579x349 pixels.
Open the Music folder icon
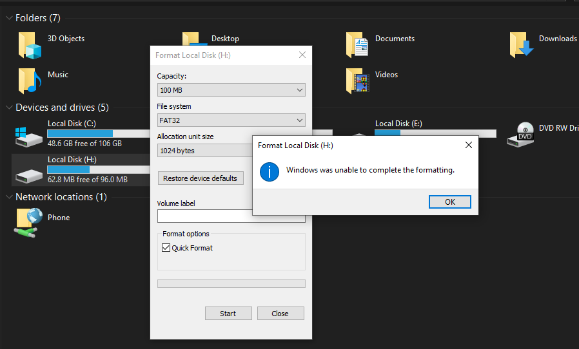30,80
